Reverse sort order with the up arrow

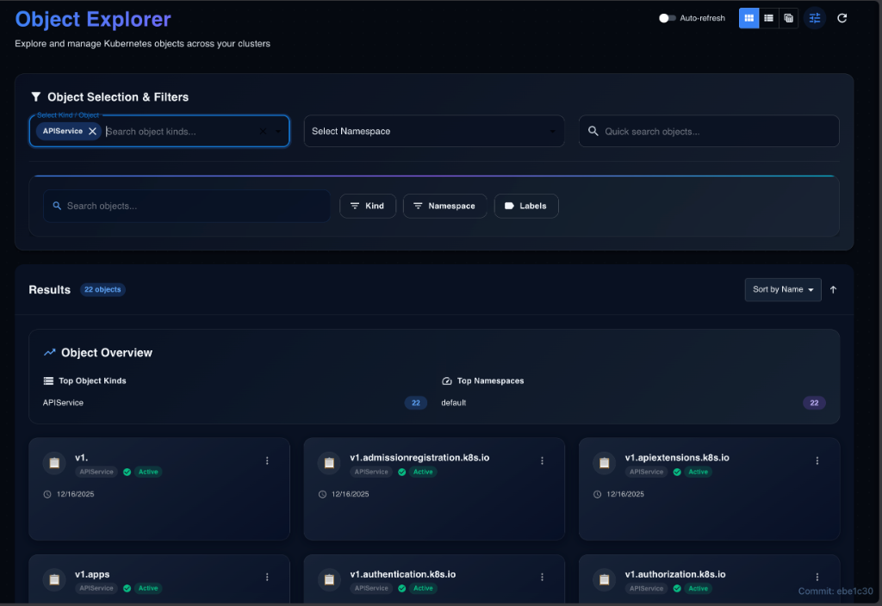pyautogui.click(x=834, y=290)
